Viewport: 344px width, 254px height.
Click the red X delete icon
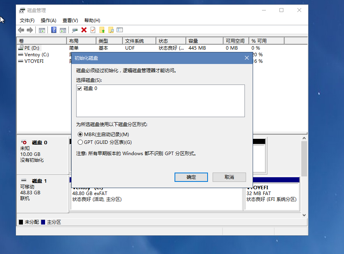(x=84, y=30)
